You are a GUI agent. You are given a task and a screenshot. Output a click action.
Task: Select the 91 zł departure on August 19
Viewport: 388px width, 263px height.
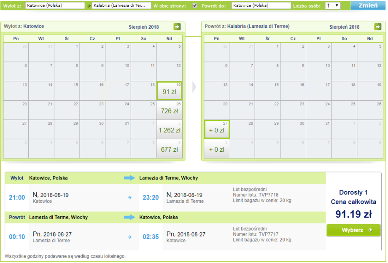[169, 91]
